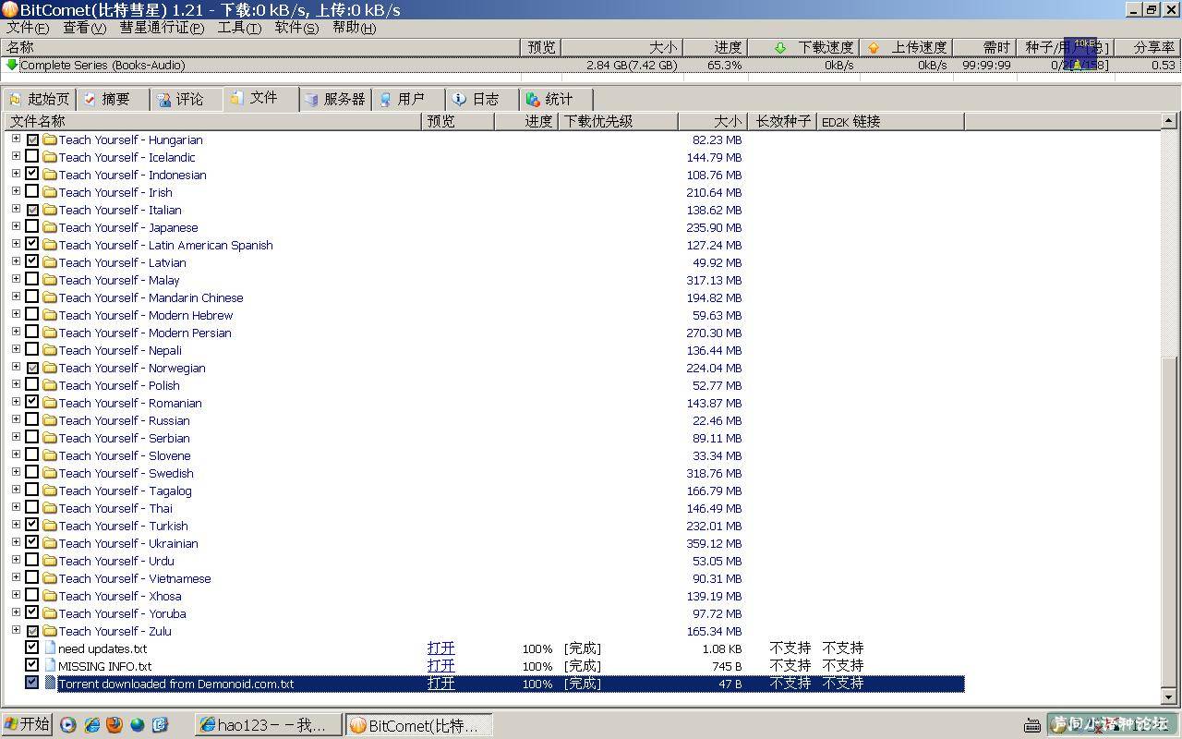The width and height of the screenshot is (1182, 739).
Task: Check the Teach Yourself - Mandarin Chinese checkbox
Action: (32, 297)
